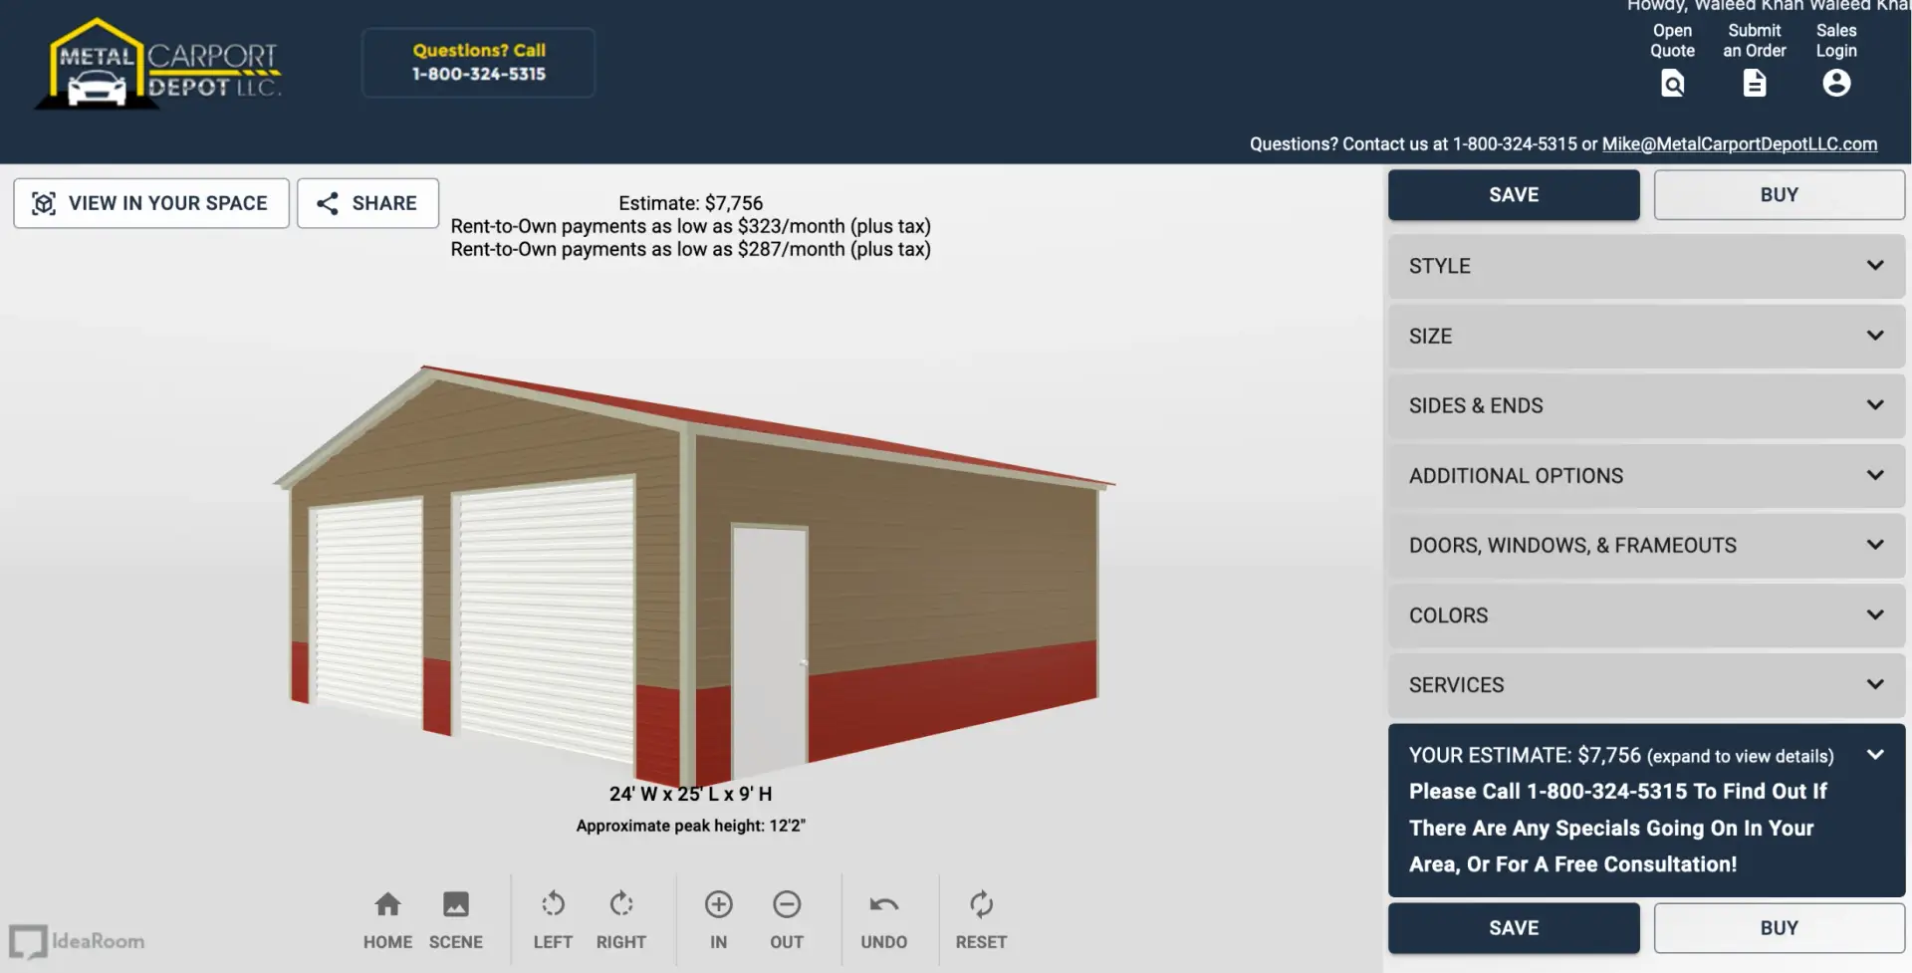Open the Colors panel
The height and width of the screenshot is (973, 1912).
[x=1645, y=615]
